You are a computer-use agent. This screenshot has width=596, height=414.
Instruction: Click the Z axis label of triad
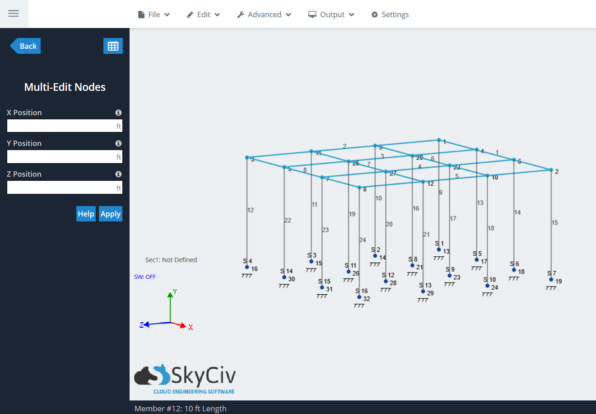(141, 325)
